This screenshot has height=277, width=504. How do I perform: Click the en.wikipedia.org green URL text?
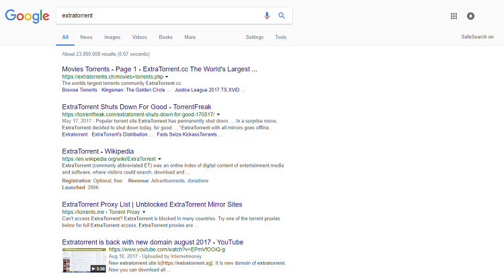click(x=109, y=159)
